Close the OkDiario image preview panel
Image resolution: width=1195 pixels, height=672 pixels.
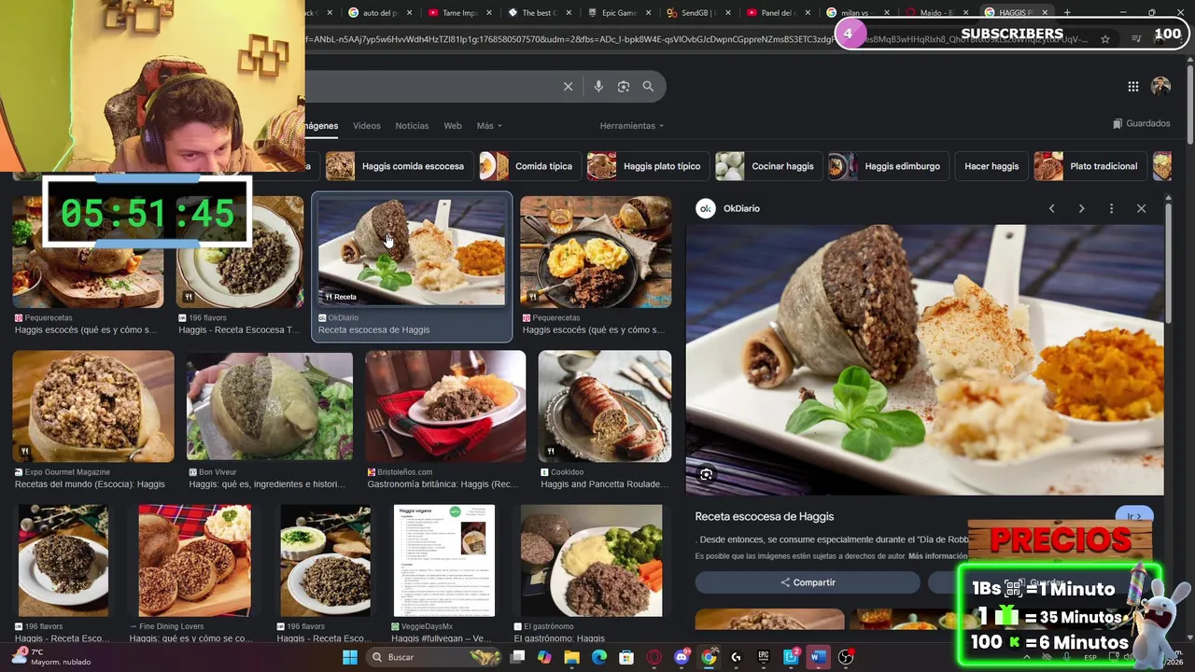pyautogui.click(x=1141, y=208)
